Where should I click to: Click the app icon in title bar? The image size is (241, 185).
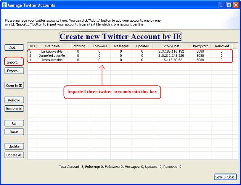pyautogui.click(x=4, y=5)
